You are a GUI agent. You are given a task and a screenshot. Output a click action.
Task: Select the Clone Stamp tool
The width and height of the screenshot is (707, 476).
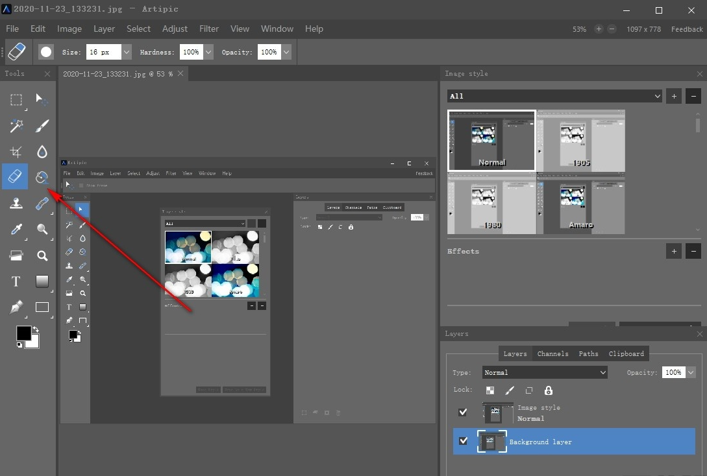(16, 203)
